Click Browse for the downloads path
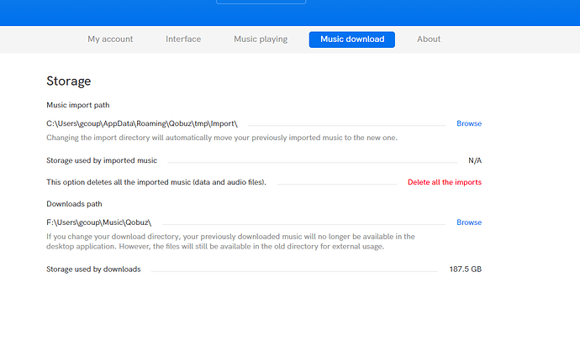This screenshot has width=580, height=345. pos(469,222)
